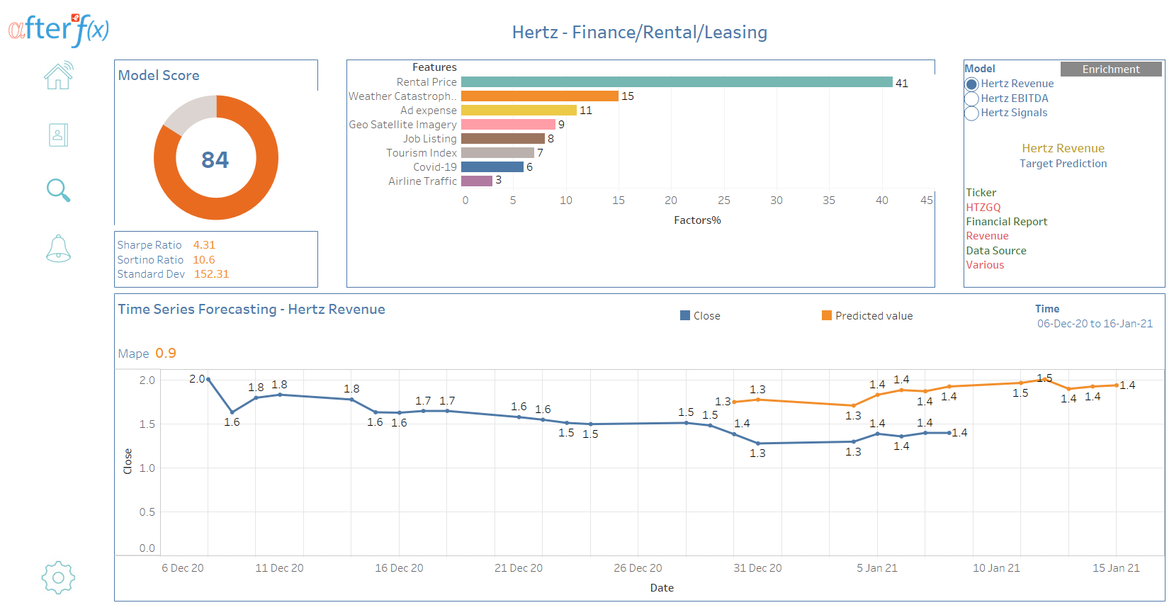Click the Rental Price feature bar
Screen dimensions: 1174x610
pos(676,82)
